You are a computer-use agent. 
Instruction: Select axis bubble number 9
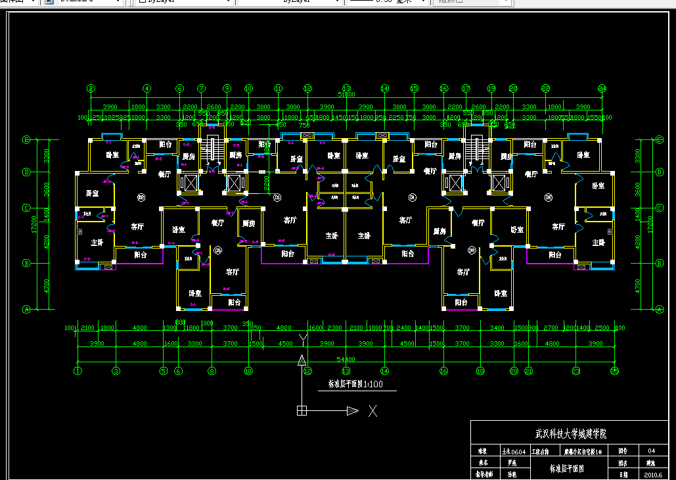click(227, 89)
